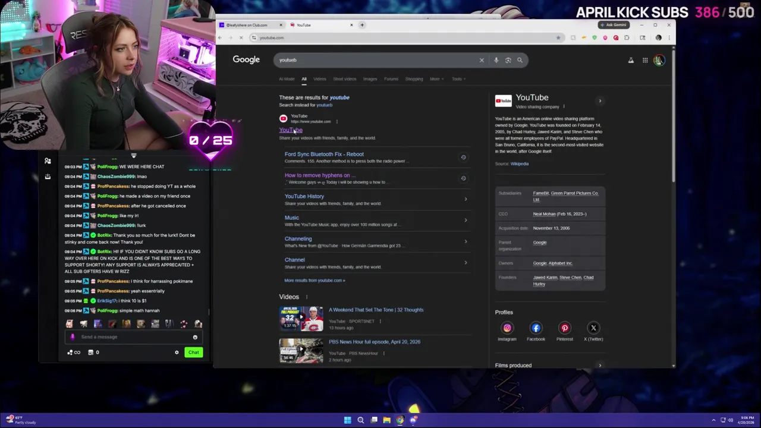761x428 pixels.
Task: Switch to Videos search tab
Action: (320, 78)
